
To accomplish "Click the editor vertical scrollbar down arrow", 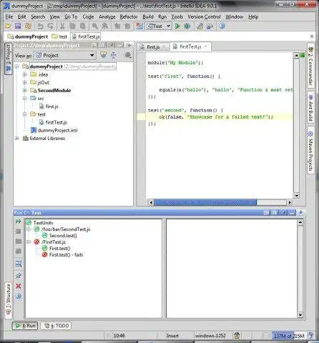I will point(296,196).
